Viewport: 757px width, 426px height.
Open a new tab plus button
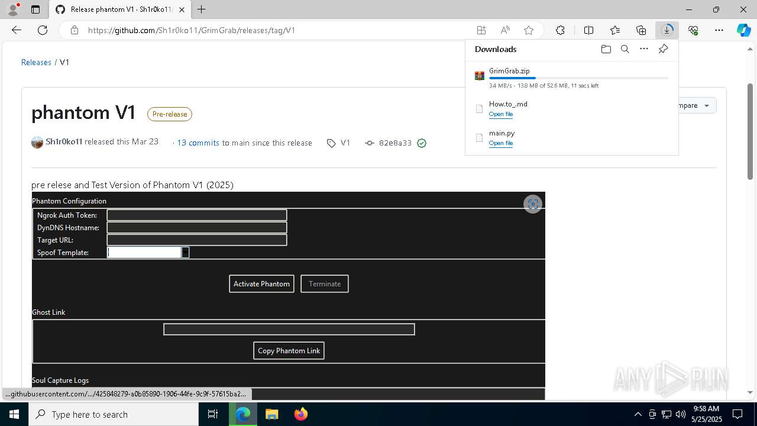pos(202,9)
